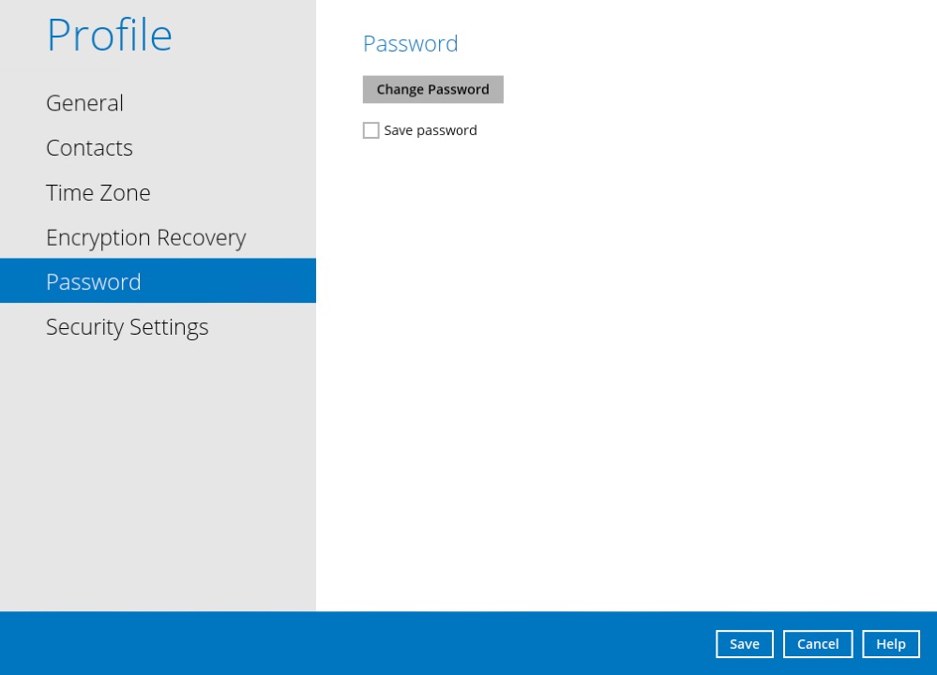Click the blue Password section heading
The height and width of the screenshot is (675, 937).
click(x=410, y=44)
